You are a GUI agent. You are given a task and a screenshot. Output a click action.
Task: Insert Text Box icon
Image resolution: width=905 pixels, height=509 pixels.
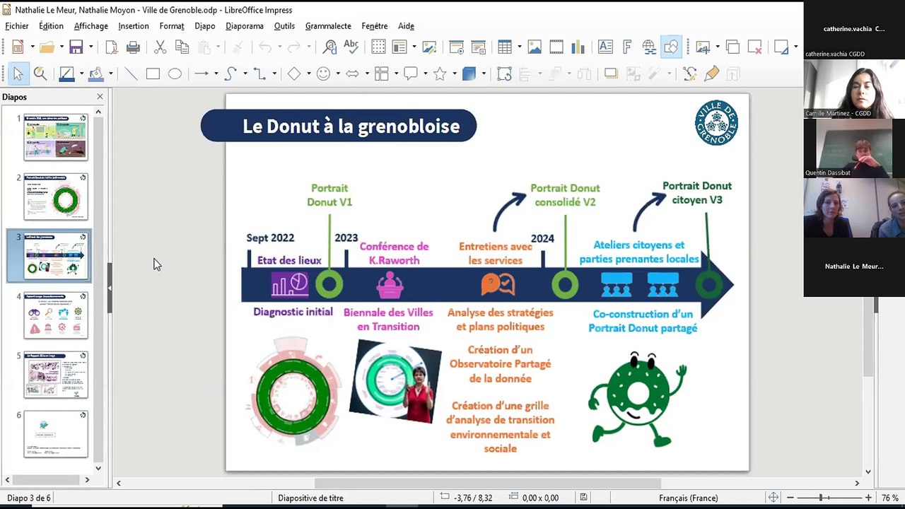[605, 47]
